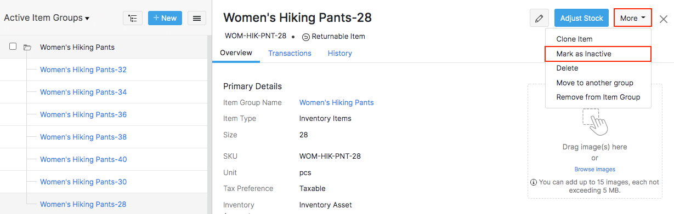Select Women's Hiking Pants-30 item

tap(83, 182)
